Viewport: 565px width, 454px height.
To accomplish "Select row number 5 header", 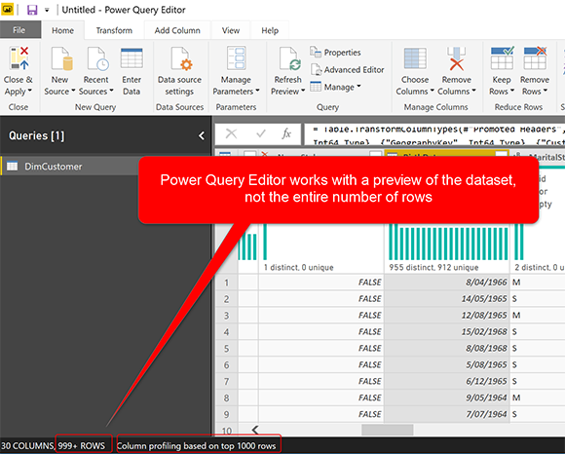I will [x=226, y=349].
